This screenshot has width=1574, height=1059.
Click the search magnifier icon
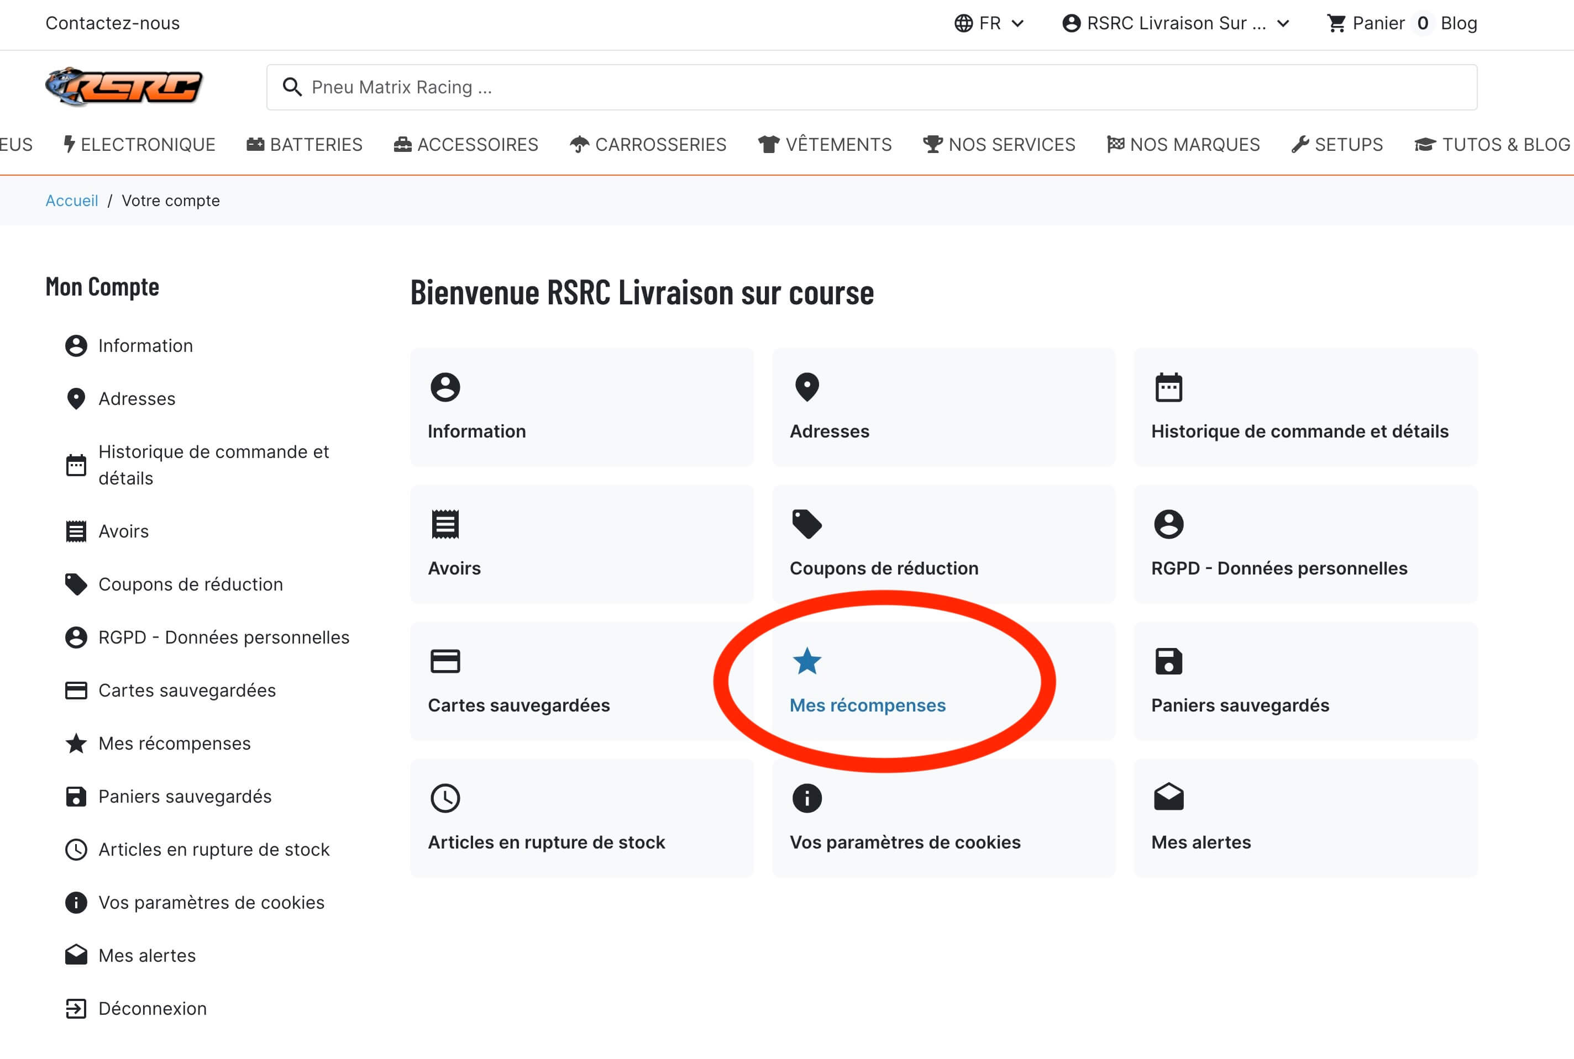tap(292, 87)
